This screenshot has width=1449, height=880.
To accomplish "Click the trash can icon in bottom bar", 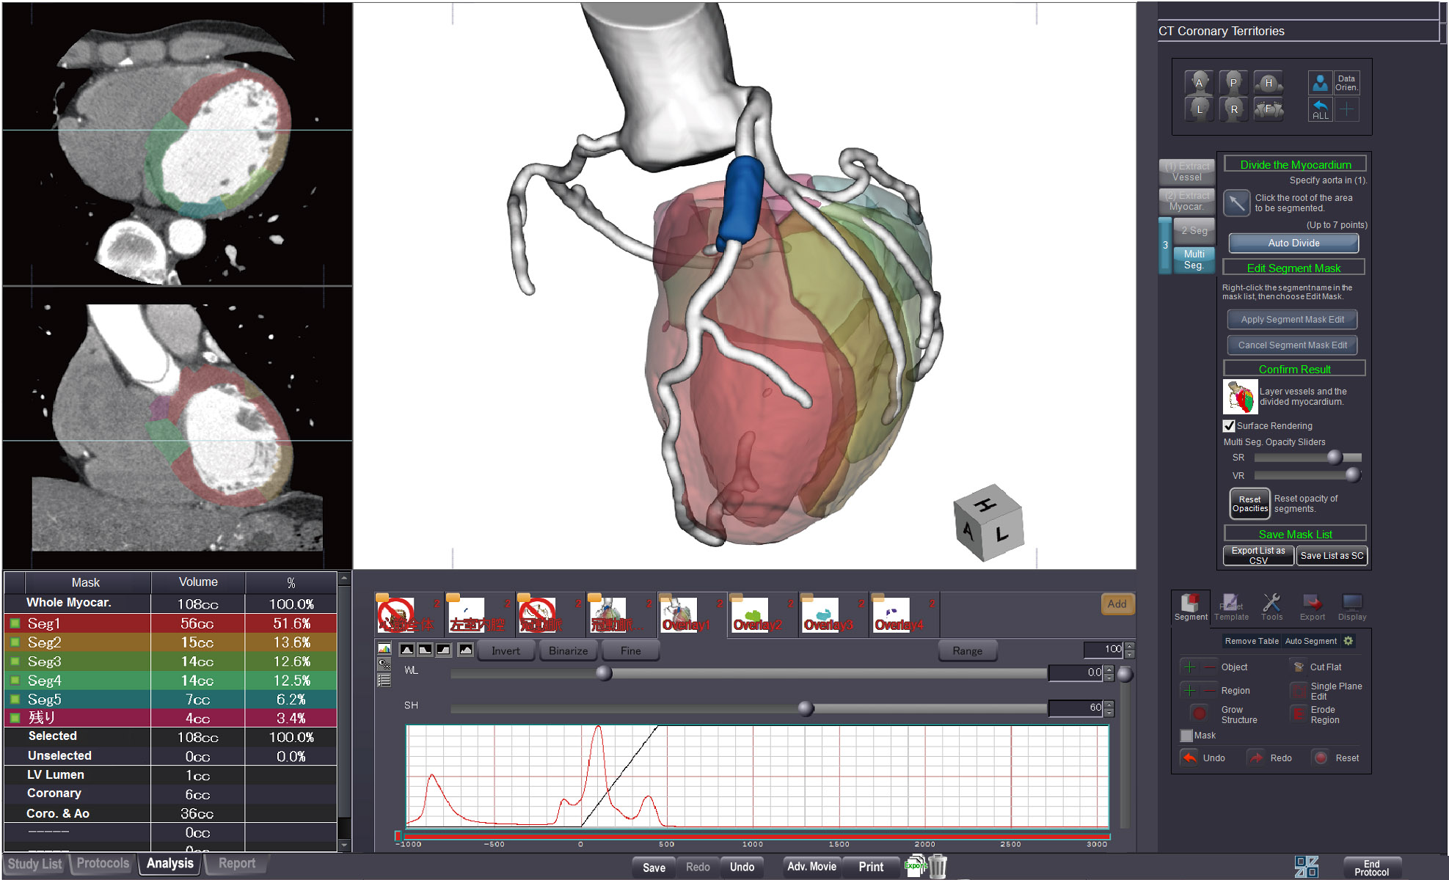I will click(x=938, y=866).
